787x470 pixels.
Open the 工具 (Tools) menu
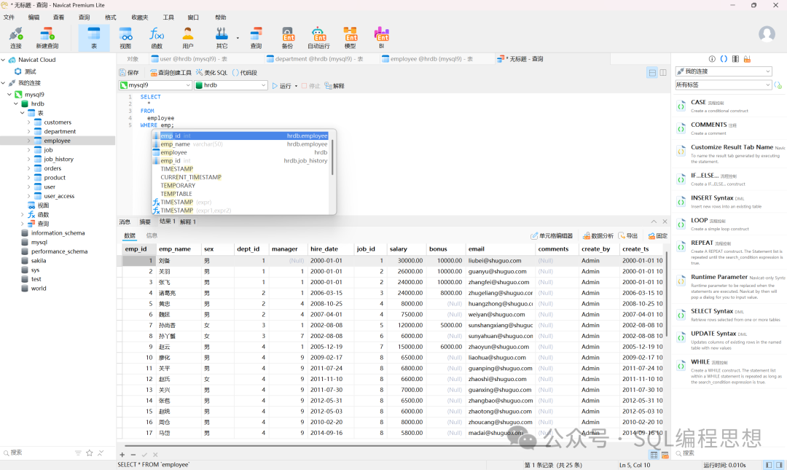[168, 17]
